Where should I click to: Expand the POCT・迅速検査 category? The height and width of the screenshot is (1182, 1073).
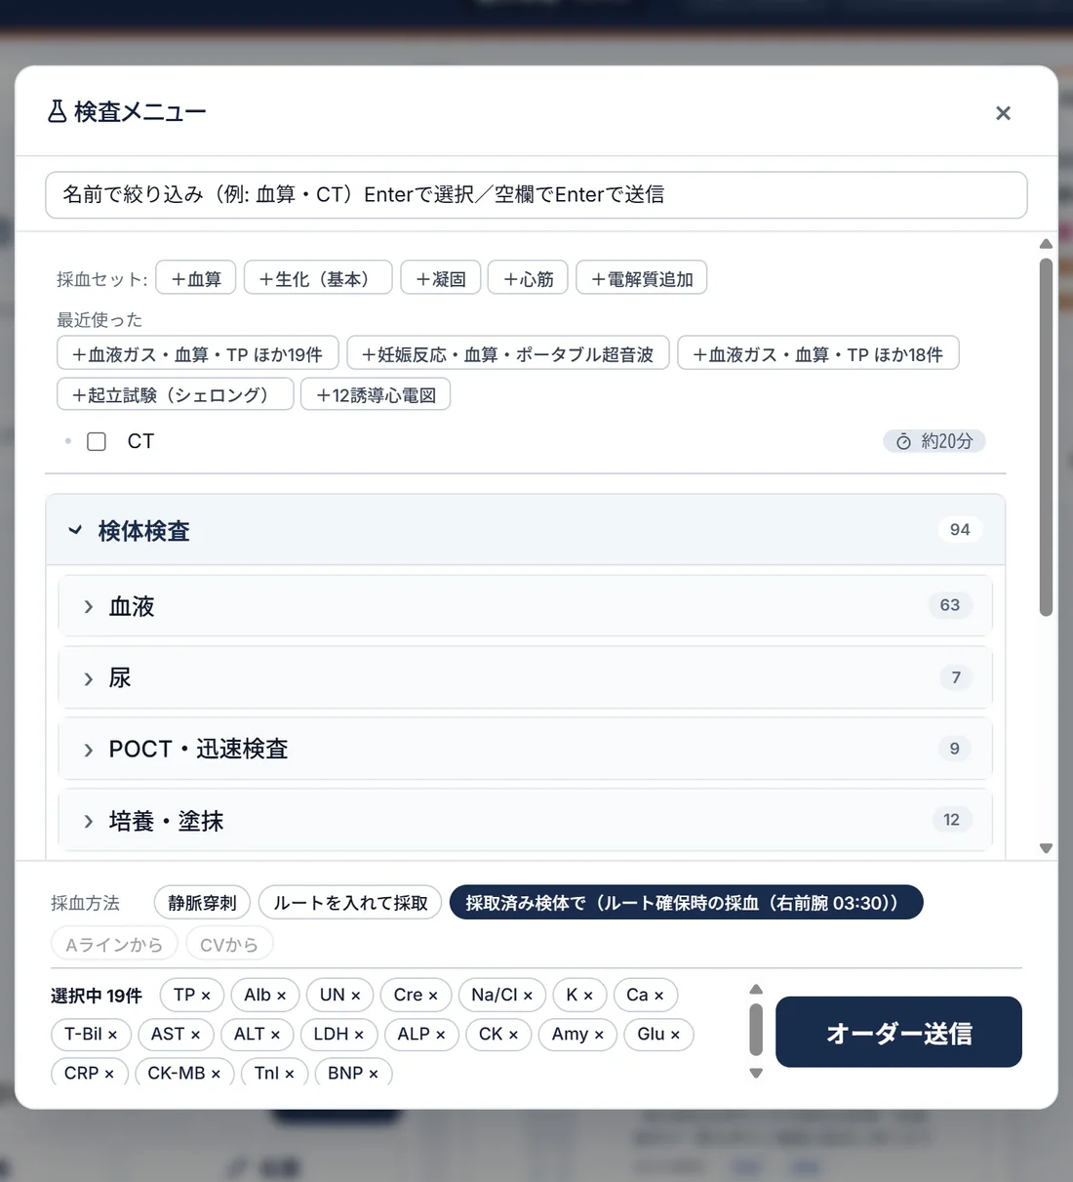[x=526, y=749]
